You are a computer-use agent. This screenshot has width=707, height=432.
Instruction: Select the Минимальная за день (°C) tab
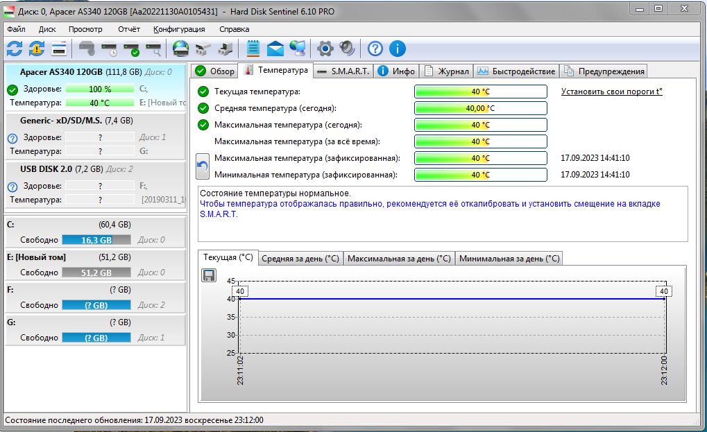509,259
